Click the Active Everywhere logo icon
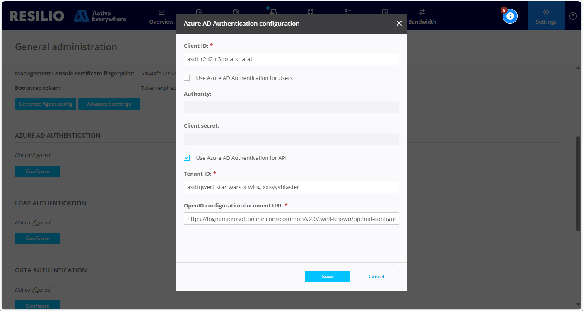This screenshot has width=583, height=311. (81, 16)
